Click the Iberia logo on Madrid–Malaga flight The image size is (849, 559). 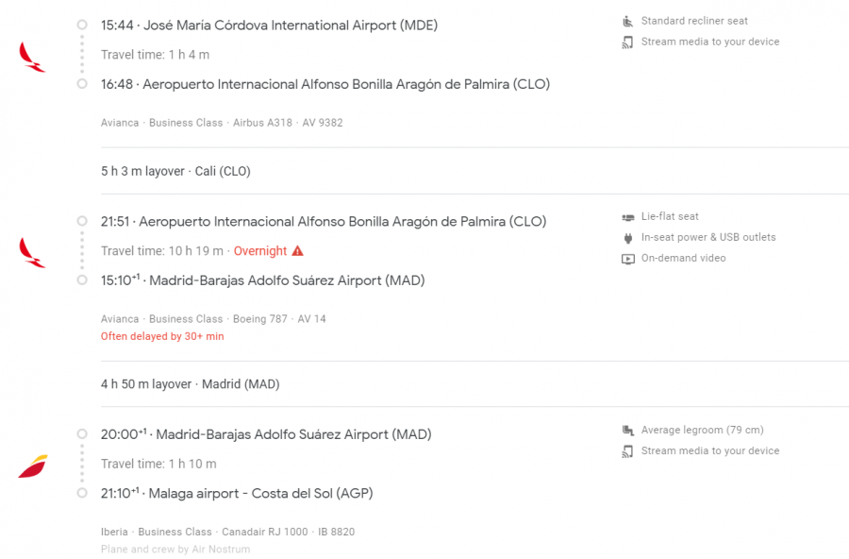[x=32, y=466]
